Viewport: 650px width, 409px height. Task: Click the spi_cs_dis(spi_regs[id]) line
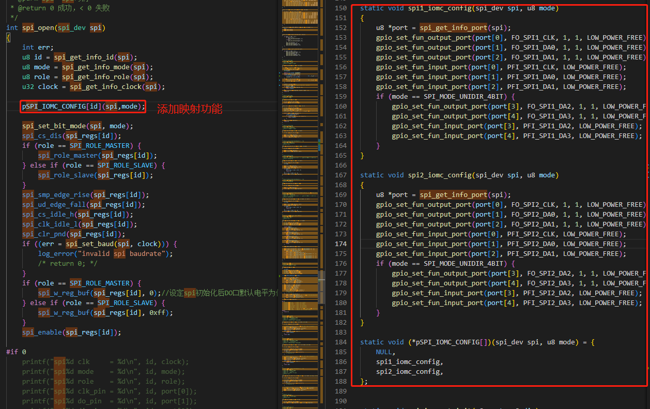pos(72,136)
